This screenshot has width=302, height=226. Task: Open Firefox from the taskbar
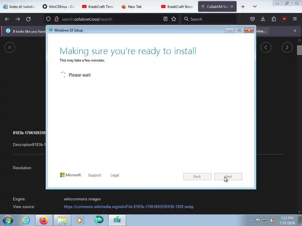[x=44, y=220]
